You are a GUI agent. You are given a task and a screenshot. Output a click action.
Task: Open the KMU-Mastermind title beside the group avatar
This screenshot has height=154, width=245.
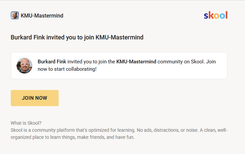[42, 16]
